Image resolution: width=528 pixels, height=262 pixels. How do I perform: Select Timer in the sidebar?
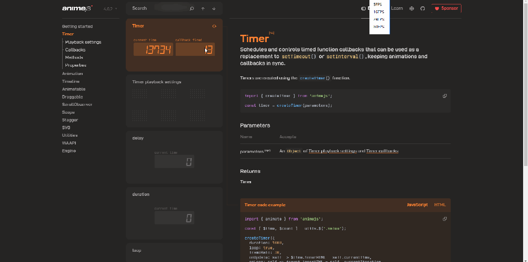point(68,34)
